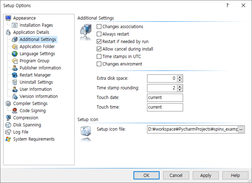This screenshot has height=183, width=252.
Task: Uncheck Restart if needed by run
Action: point(99,42)
